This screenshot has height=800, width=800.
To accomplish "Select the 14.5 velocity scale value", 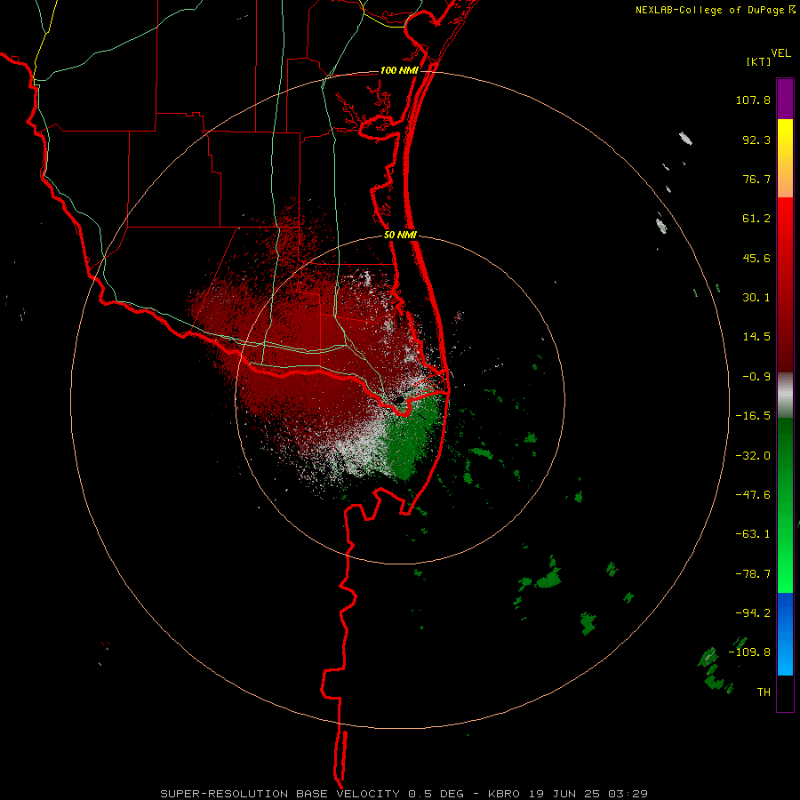I will [x=756, y=337].
